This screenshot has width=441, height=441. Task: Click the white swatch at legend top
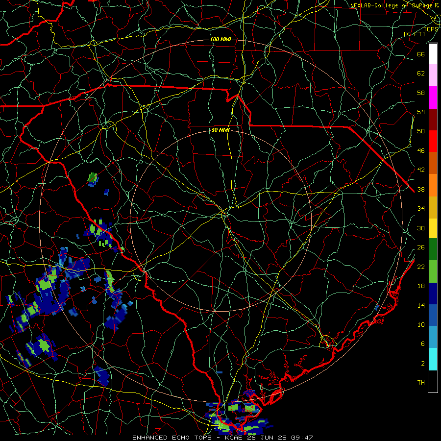point(433,54)
